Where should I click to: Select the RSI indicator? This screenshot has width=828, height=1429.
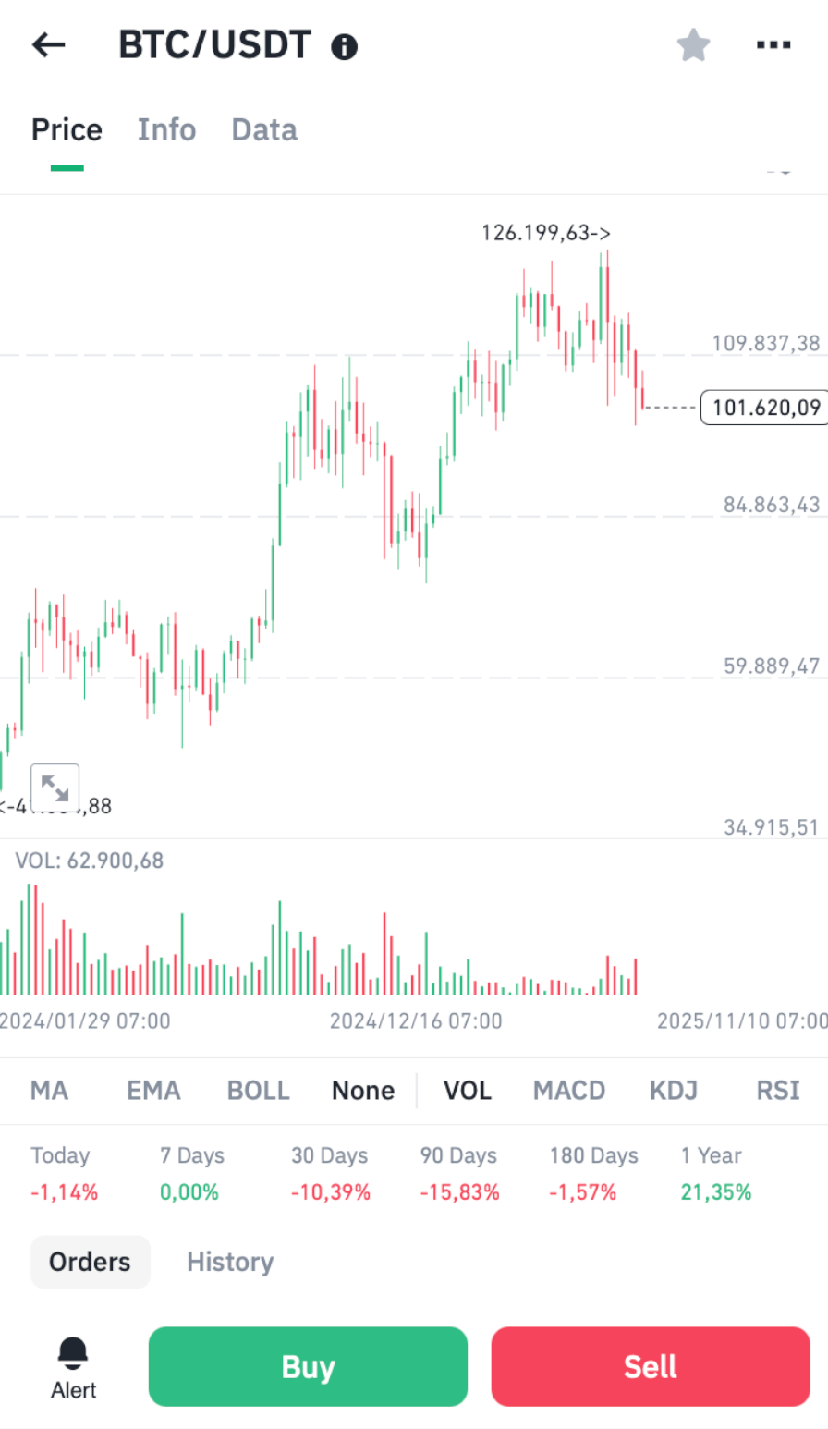coord(778,1091)
